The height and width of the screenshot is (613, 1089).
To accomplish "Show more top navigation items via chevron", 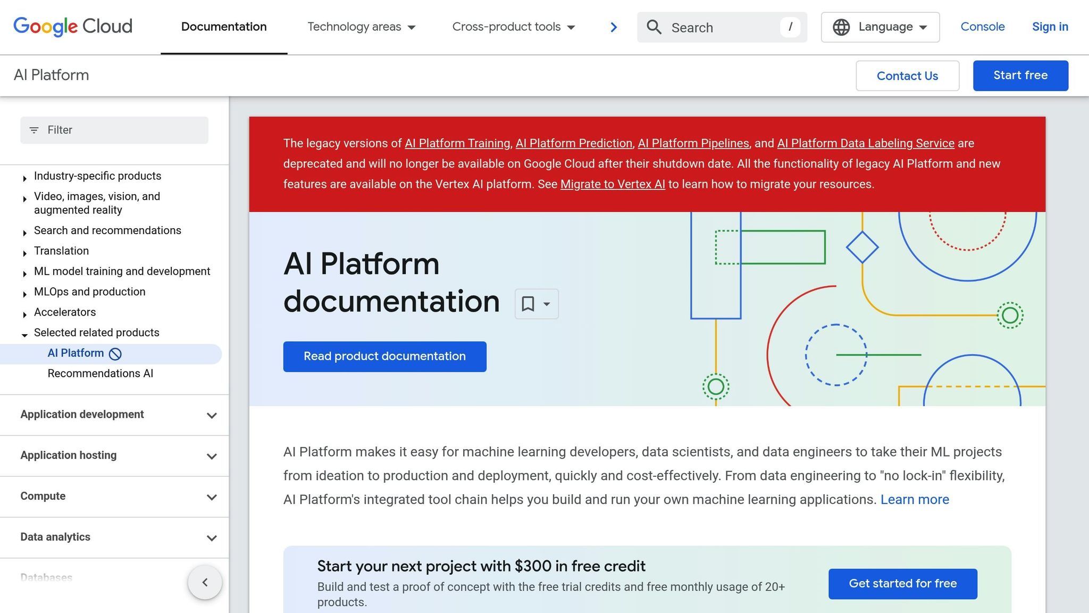I will [x=614, y=27].
